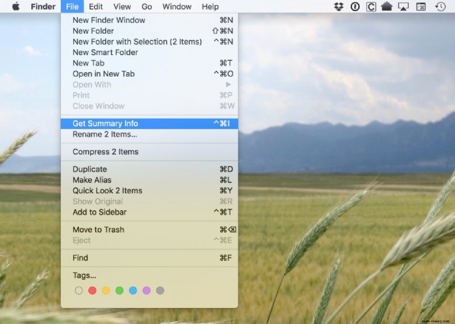Open the Window menu
Screen dimensions: 455x324
(177, 6)
